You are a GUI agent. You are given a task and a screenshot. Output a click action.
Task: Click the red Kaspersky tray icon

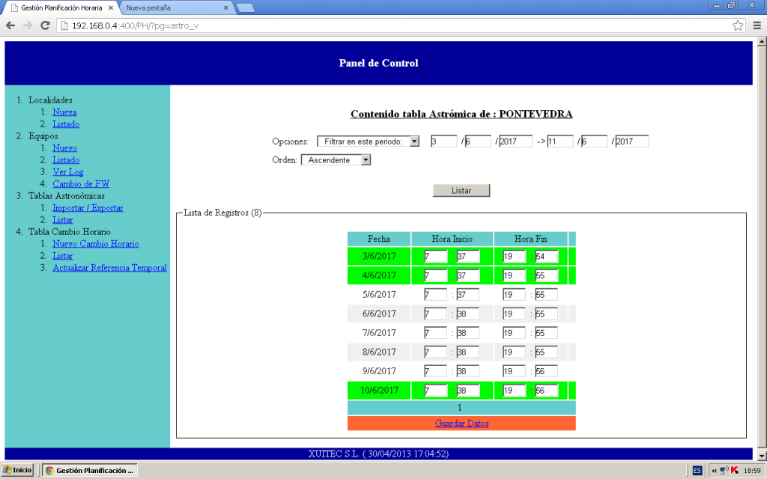[x=735, y=470]
